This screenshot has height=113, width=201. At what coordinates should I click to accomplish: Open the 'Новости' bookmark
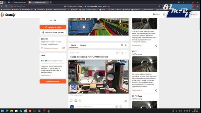click(x=126, y=10)
